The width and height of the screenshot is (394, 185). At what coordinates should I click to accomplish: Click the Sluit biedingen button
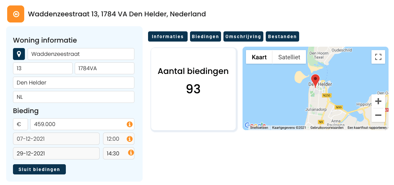pos(40,169)
